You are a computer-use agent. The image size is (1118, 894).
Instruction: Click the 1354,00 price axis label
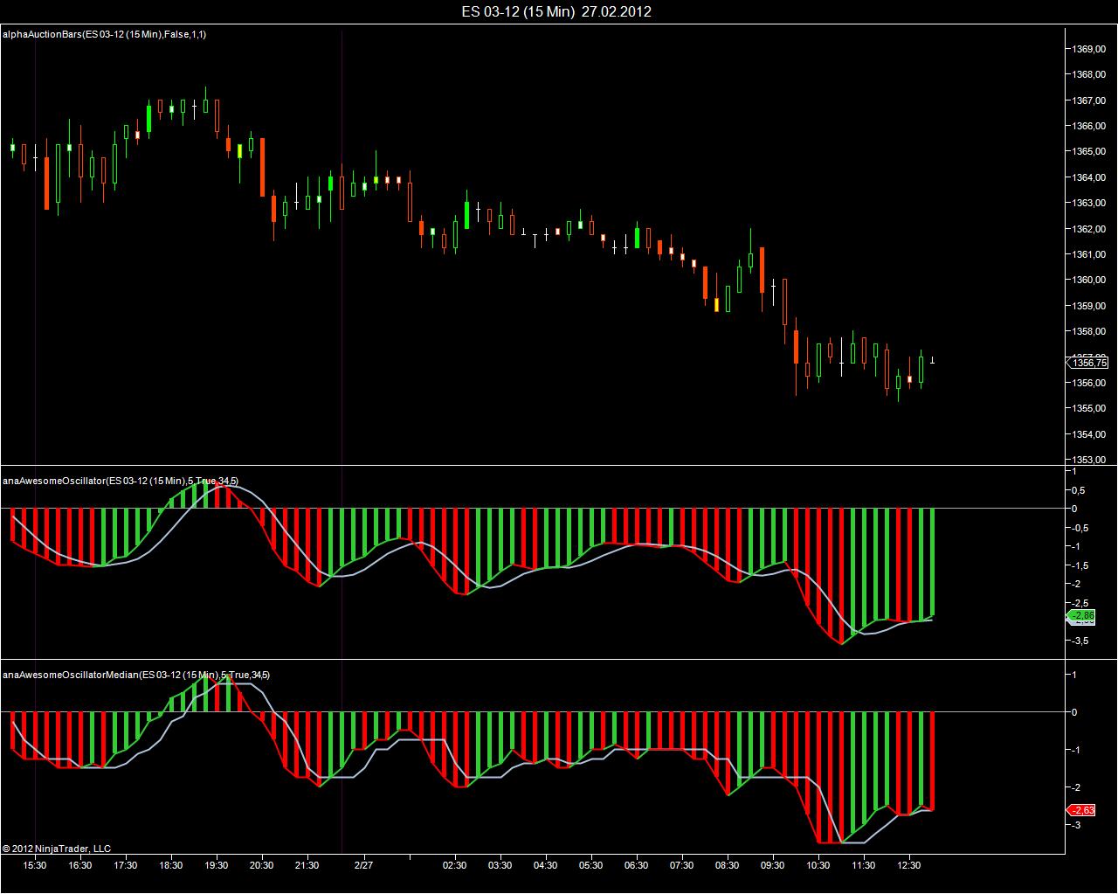pyautogui.click(x=1090, y=433)
